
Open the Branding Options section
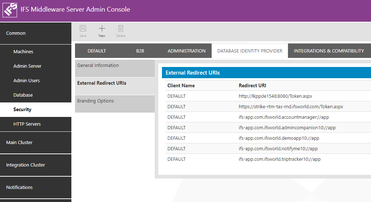click(115, 104)
